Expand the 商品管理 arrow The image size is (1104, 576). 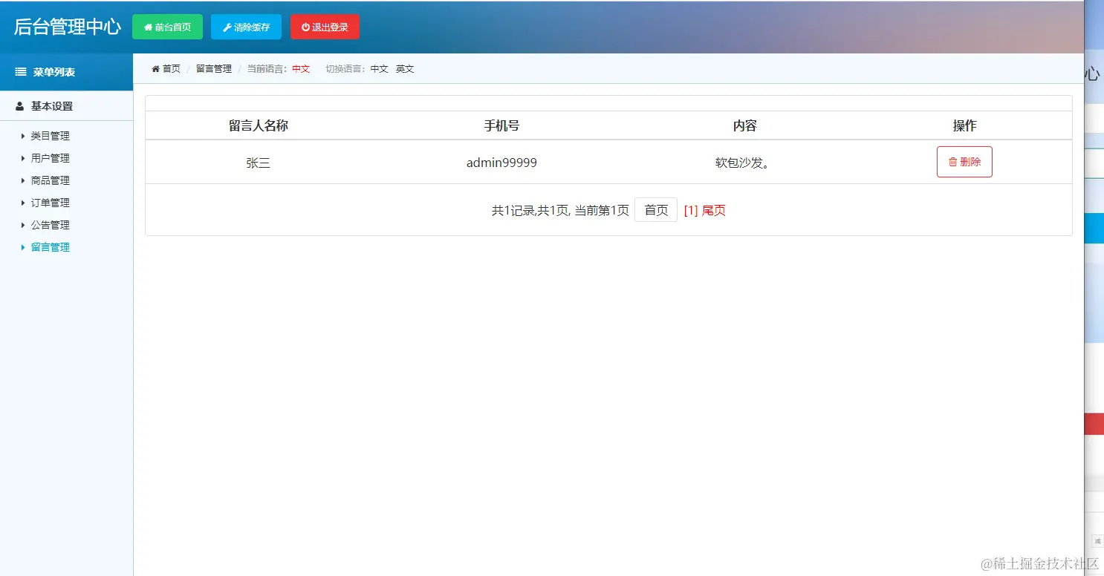pyautogui.click(x=23, y=180)
